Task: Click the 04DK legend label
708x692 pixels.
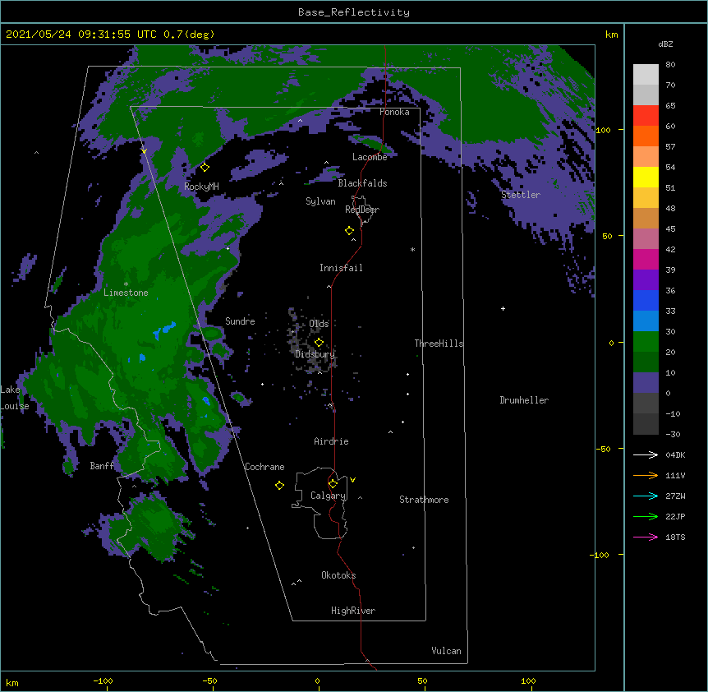Action: coord(675,454)
